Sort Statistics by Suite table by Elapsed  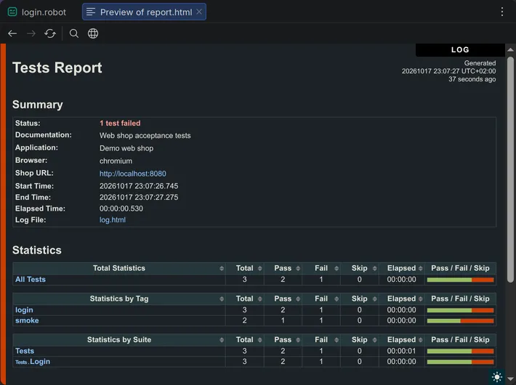[401, 339]
